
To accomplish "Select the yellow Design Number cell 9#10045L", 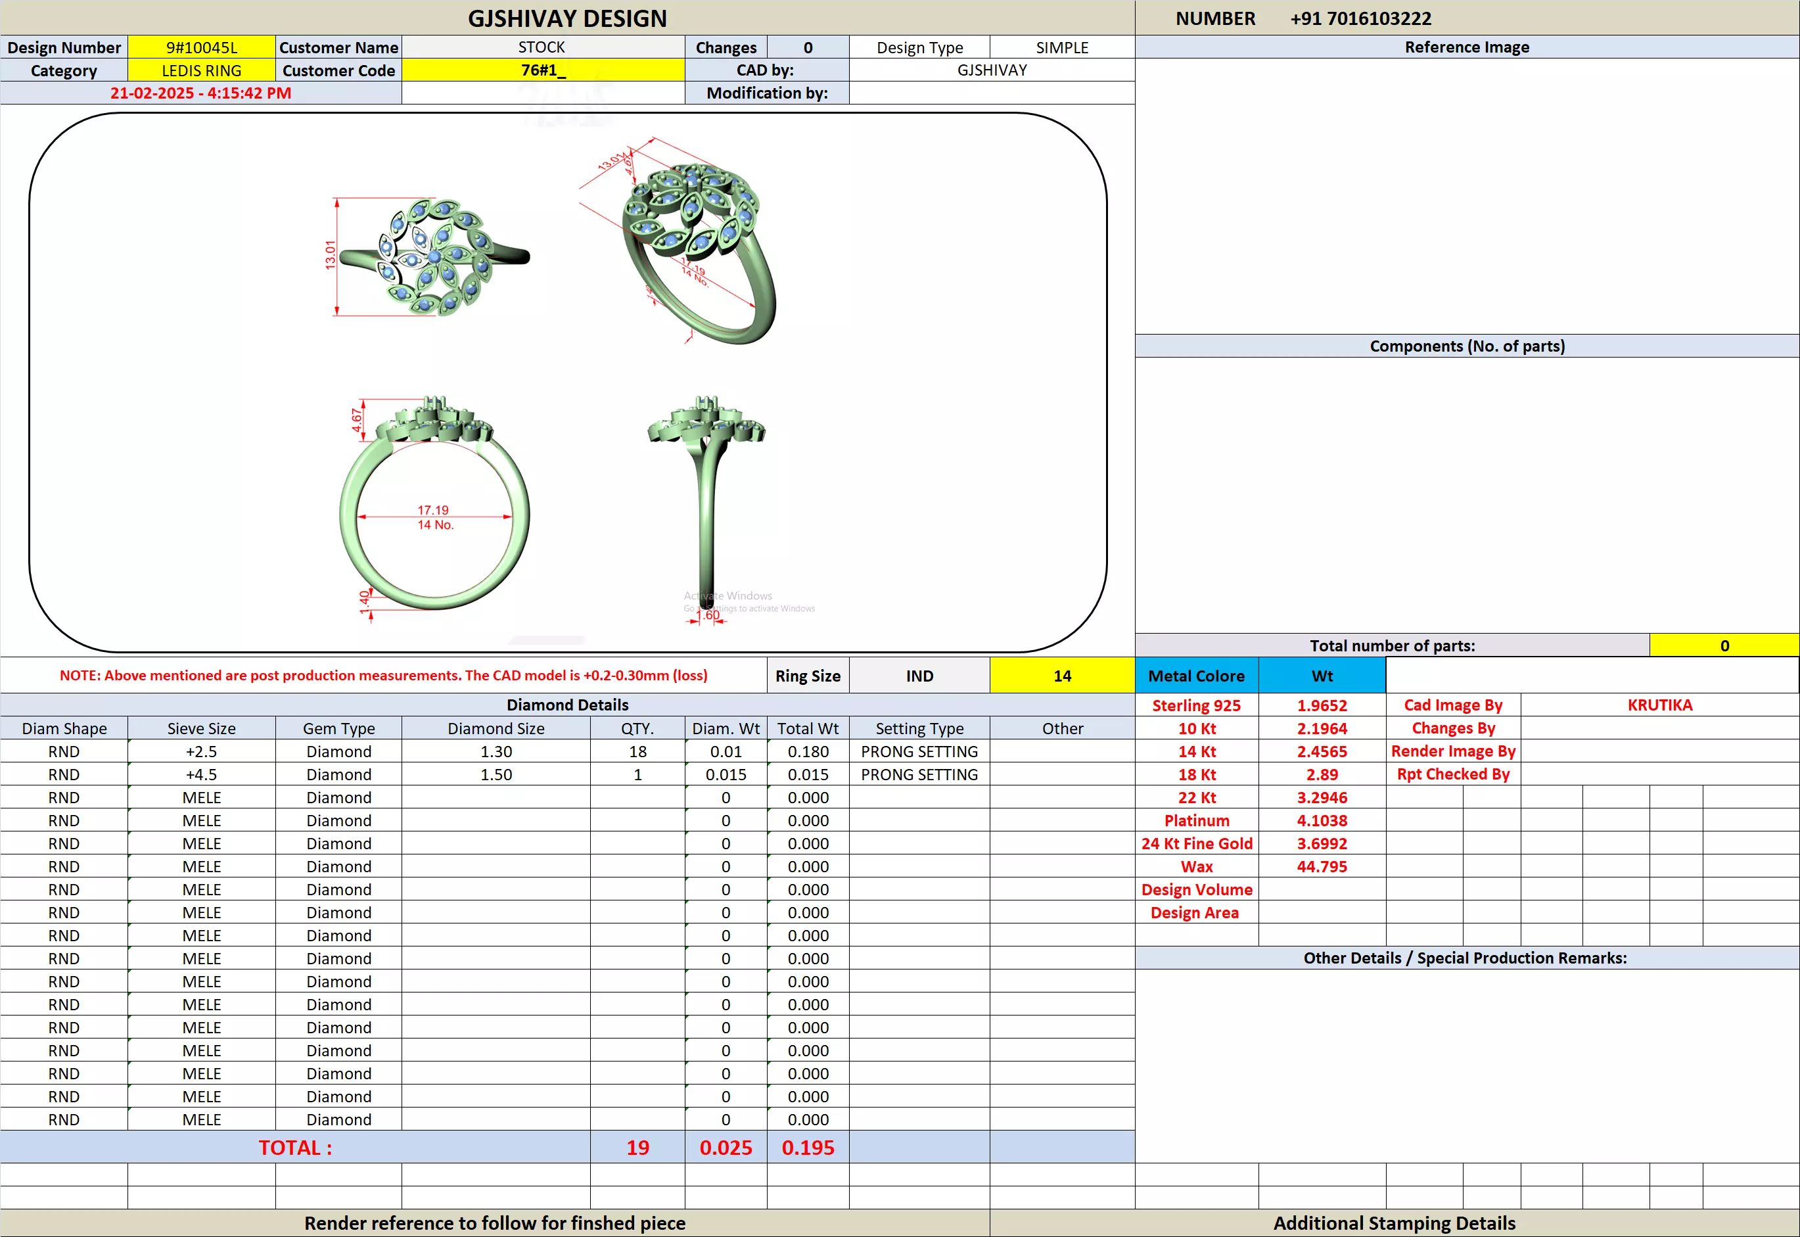I will tap(202, 47).
